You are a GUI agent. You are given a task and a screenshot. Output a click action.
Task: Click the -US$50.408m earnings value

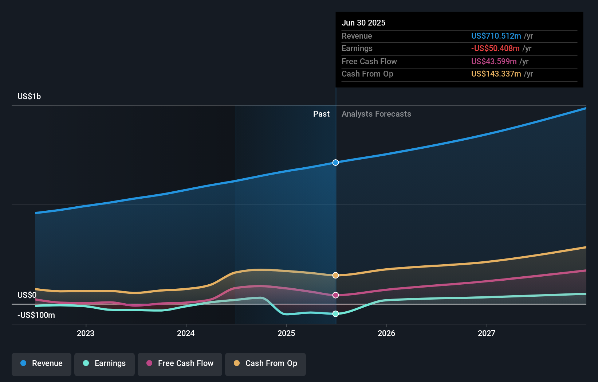coord(495,48)
